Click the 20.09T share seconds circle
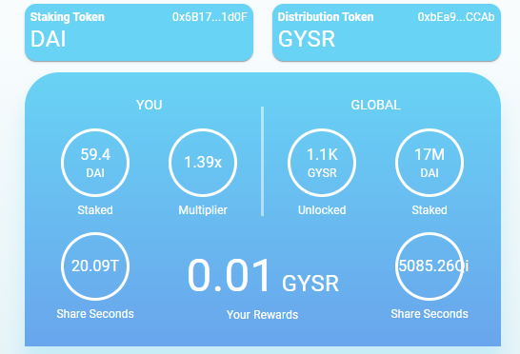Image resolution: width=520 pixels, height=354 pixels. tap(95, 266)
